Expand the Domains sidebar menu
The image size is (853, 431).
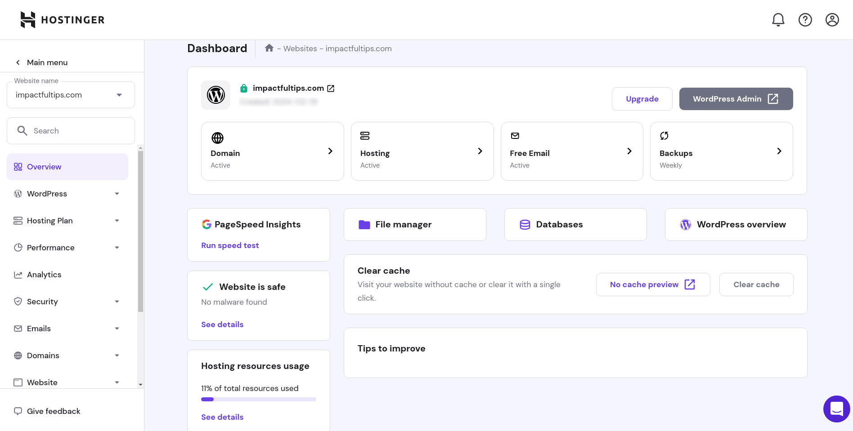[117, 355]
